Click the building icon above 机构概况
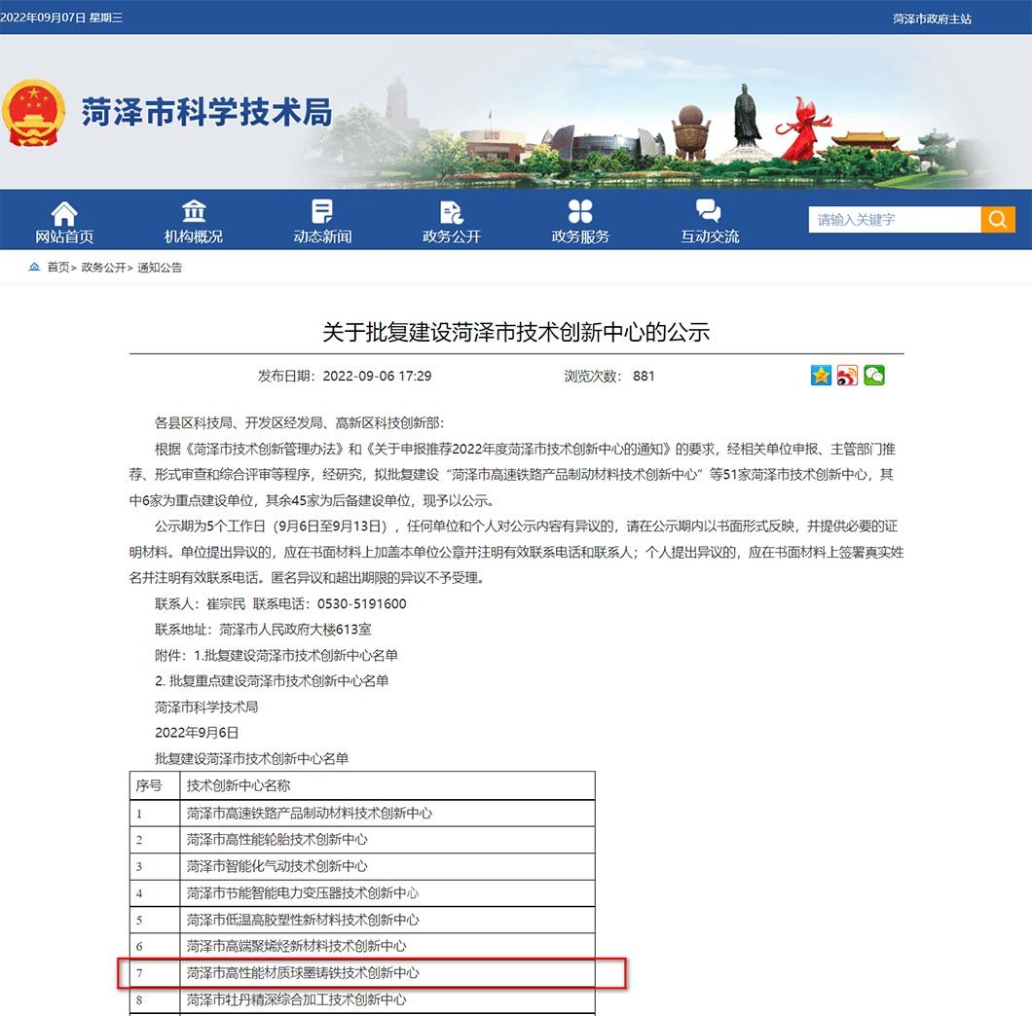Screen dimensions: 1032x1016 coord(194,211)
